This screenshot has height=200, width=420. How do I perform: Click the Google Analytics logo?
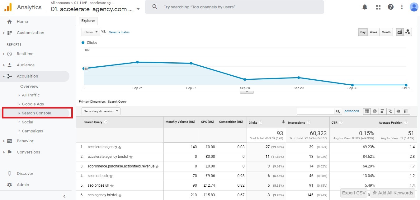pyautogui.click(x=8, y=7)
